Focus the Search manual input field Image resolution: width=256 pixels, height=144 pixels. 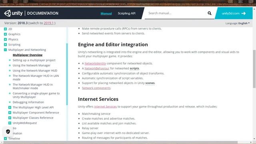point(176,13)
